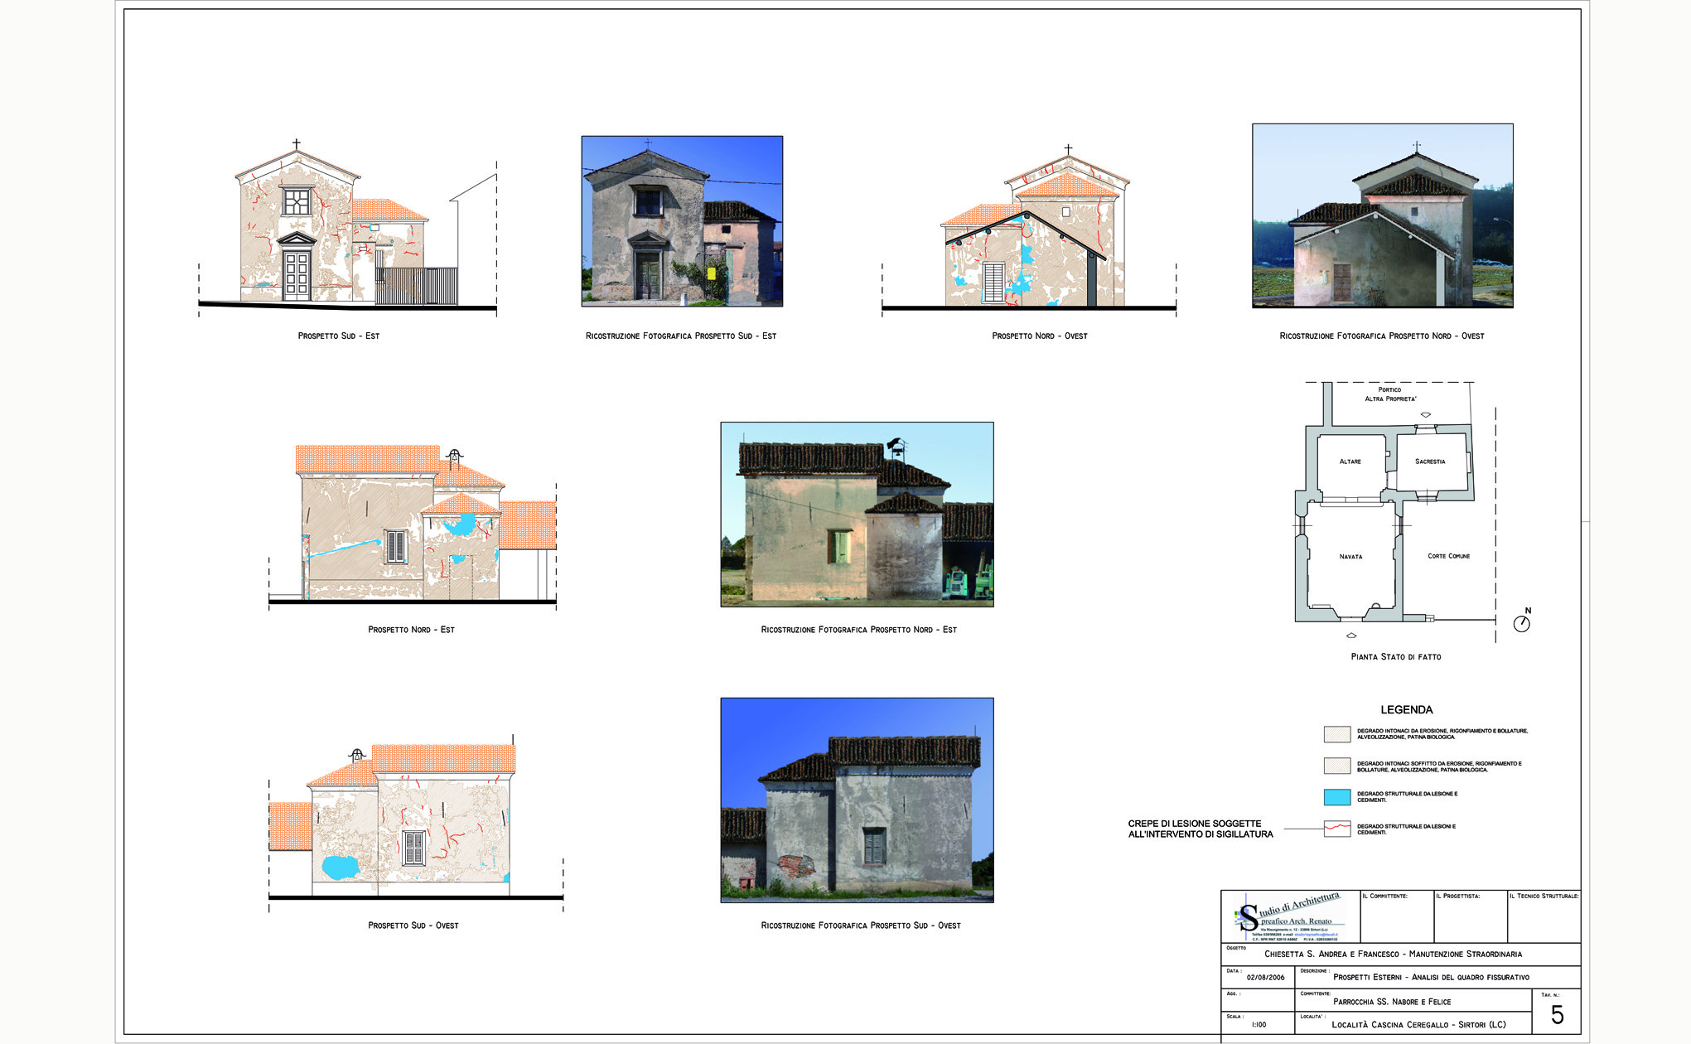Select the red crack line legend swatch

pos(1337,829)
